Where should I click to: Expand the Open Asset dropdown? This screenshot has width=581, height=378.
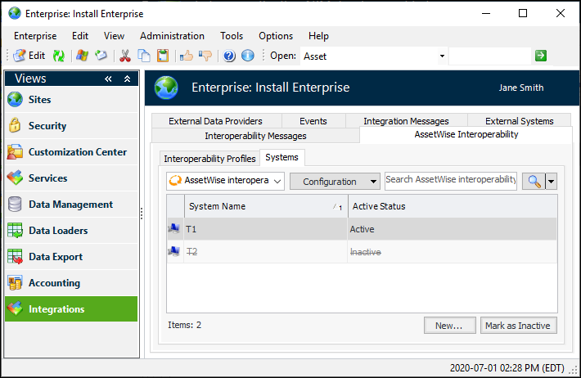pos(442,56)
